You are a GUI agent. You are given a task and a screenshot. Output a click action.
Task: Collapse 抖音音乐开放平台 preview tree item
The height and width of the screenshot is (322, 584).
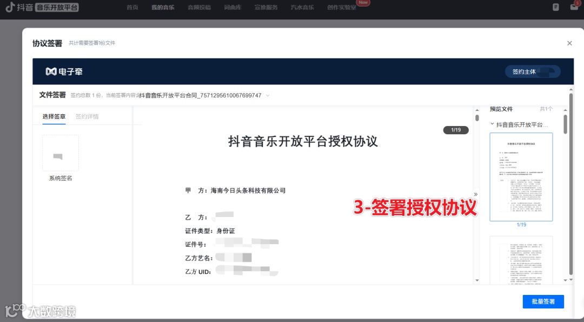pyautogui.click(x=492, y=124)
